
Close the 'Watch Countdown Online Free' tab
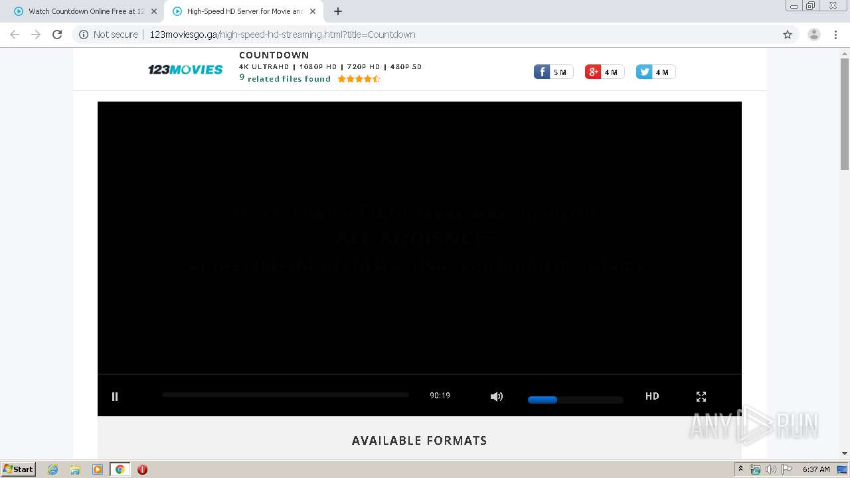click(x=154, y=11)
